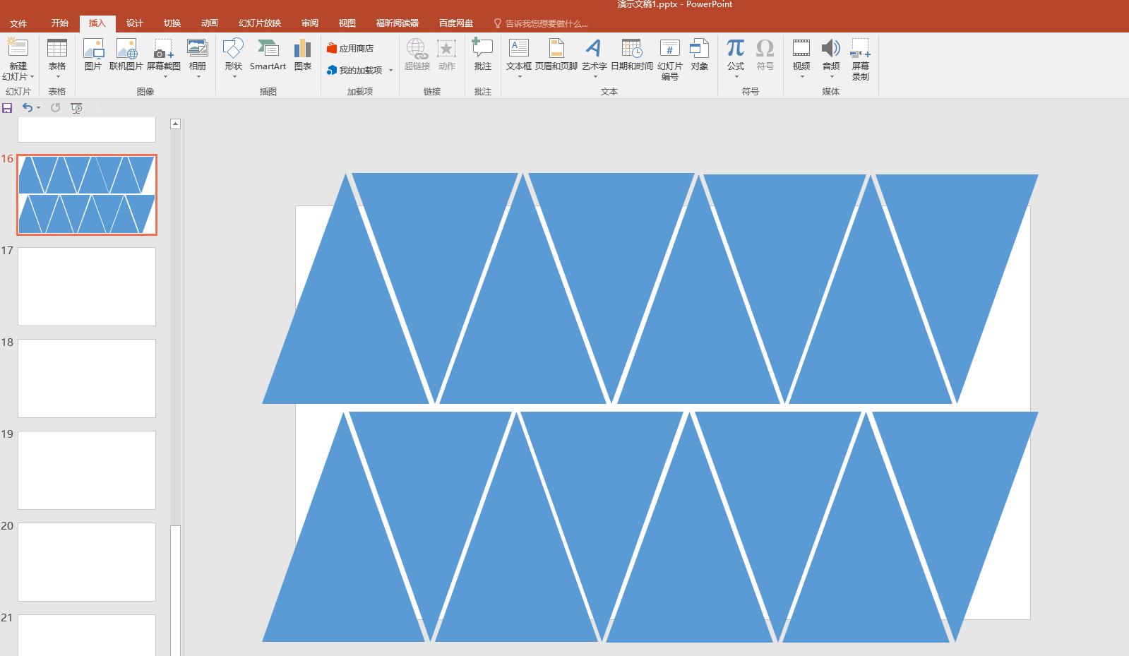Insert 幻灯片编号 slide number

(x=670, y=59)
